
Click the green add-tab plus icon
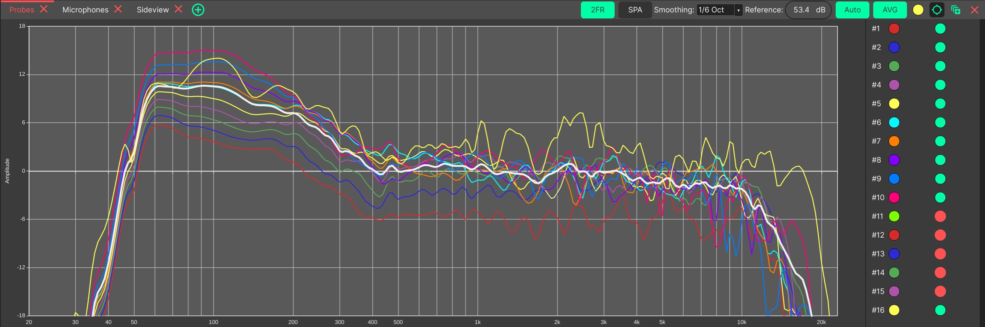pyautogui.click(x=198, y=10)
